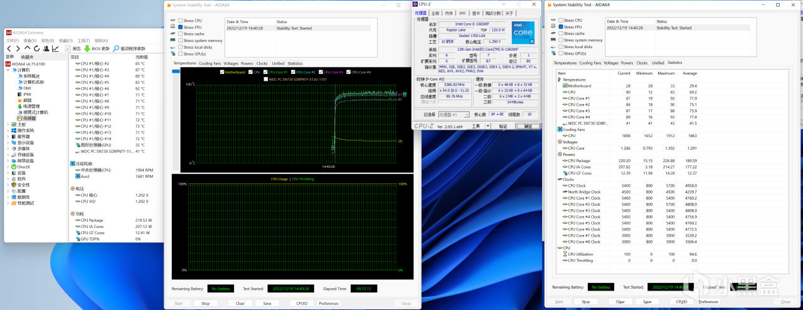Expand the 性能测试 tree node
Image resolution: width=803 pixels, height=310 pixels.
click(8, 204)
